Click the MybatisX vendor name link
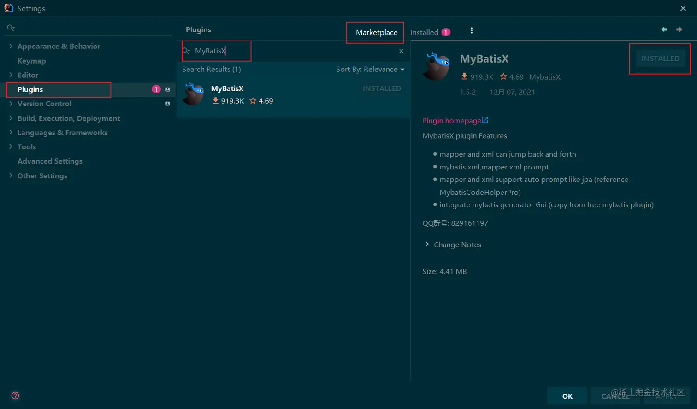 pyautogui.click(x=545, y=77)
